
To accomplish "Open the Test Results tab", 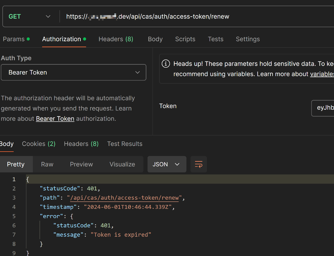I will pyautogui.click(x=125, y=144).
